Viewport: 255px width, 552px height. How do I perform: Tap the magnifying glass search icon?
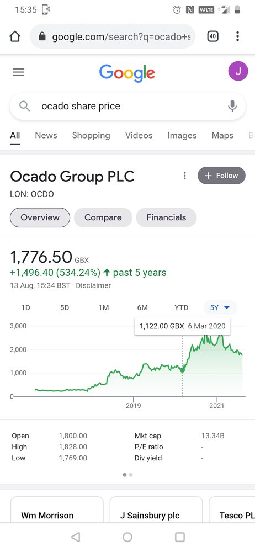(24, 106)
